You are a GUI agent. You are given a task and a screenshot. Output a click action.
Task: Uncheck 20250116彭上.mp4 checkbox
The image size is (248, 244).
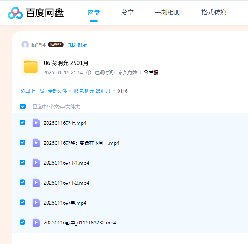22,122
